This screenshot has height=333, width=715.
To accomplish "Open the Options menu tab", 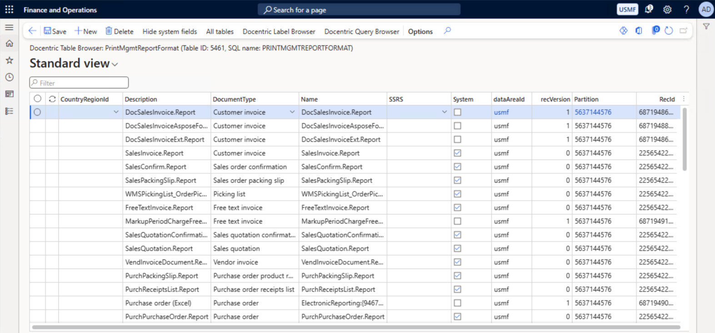I will pyautogui.click(x=420, y=31).
